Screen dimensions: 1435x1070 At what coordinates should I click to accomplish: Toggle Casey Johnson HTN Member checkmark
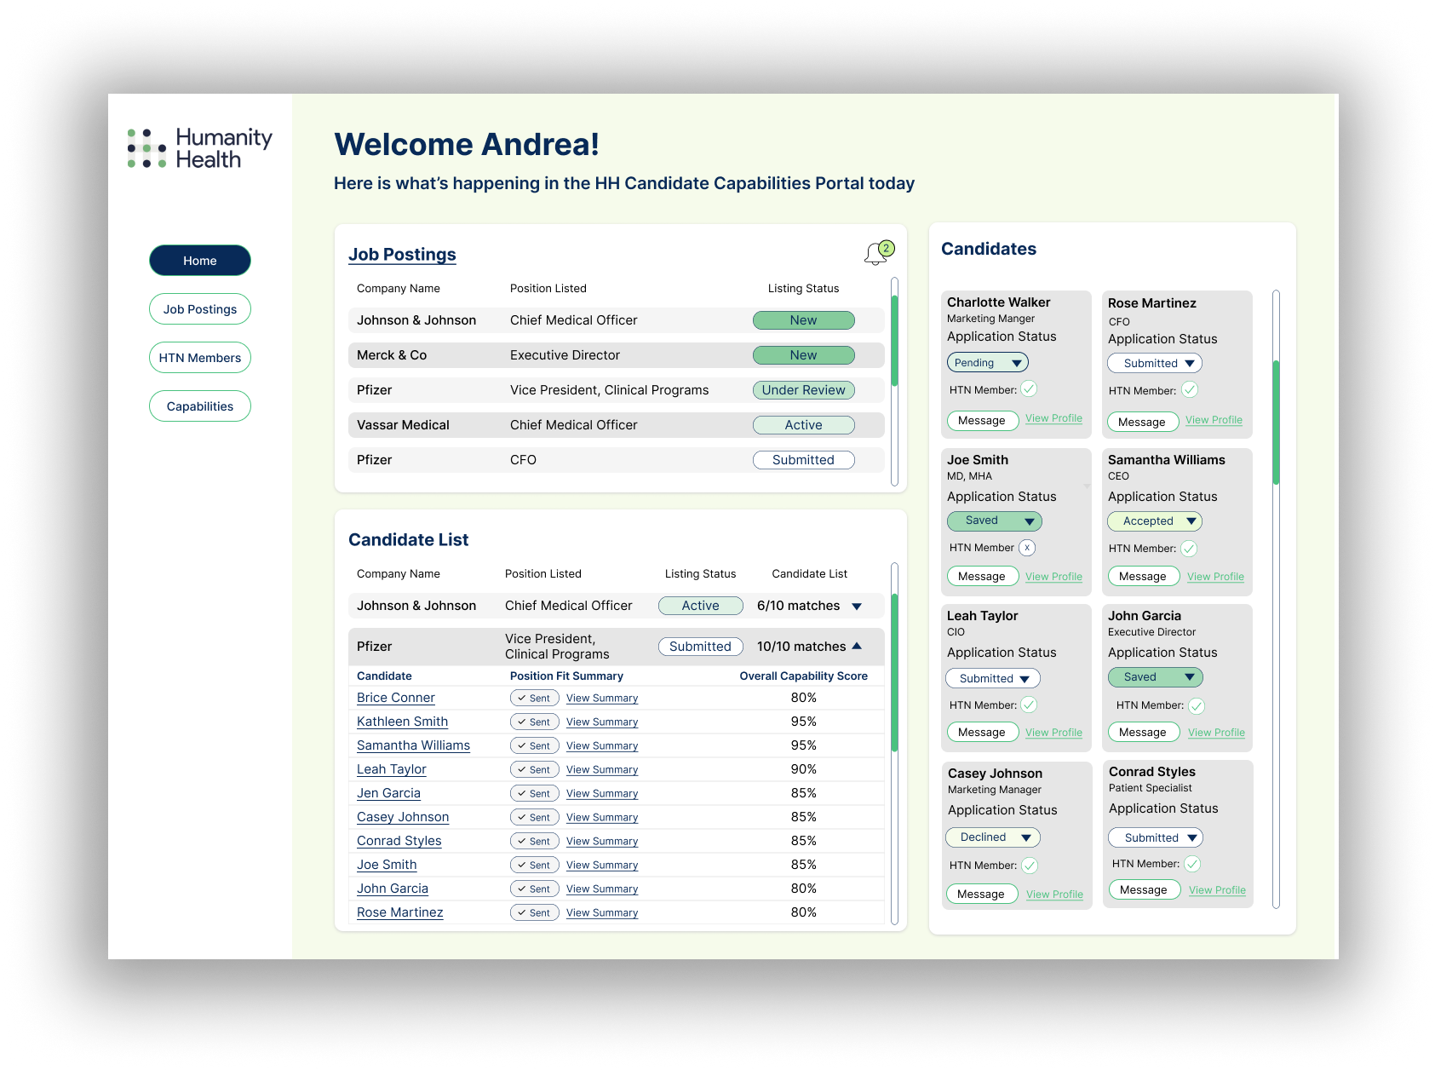point(1030,866)
